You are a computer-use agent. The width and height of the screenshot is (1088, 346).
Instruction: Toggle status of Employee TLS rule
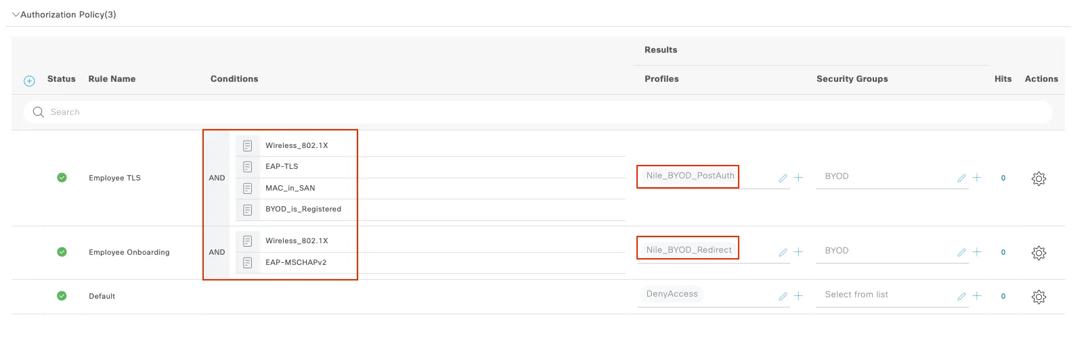62,178
